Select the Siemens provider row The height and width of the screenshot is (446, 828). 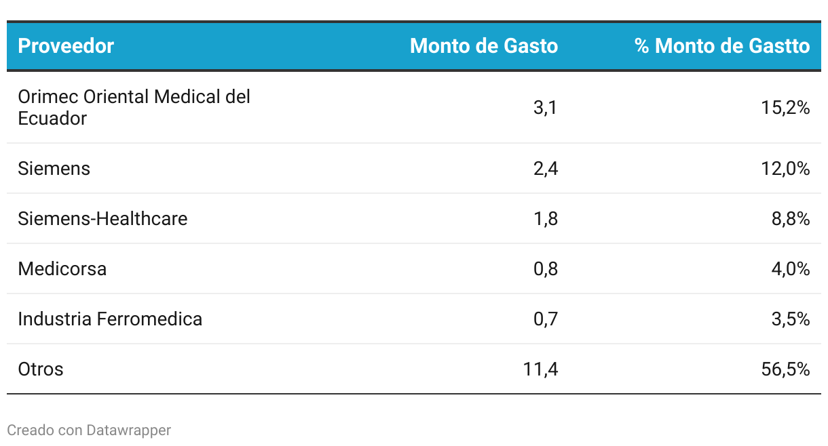click(414, 168)
